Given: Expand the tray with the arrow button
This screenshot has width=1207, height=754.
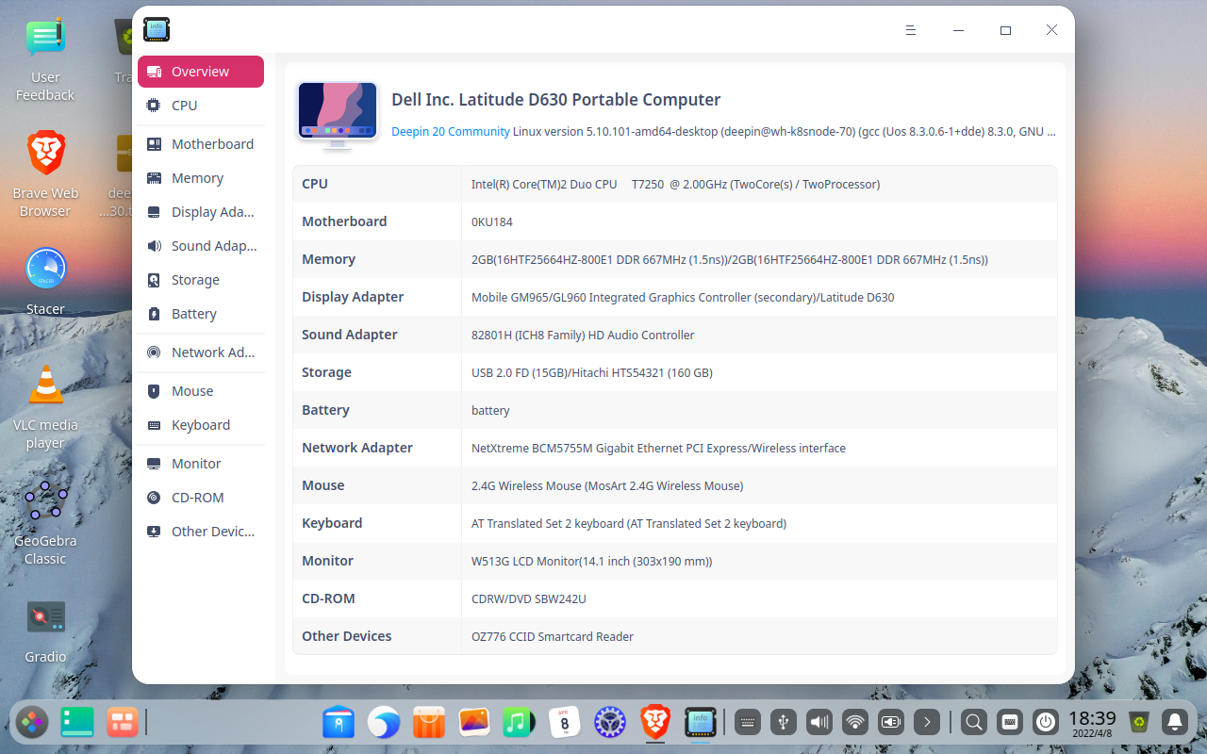Looking at the screenshot, I should (927, 723).
